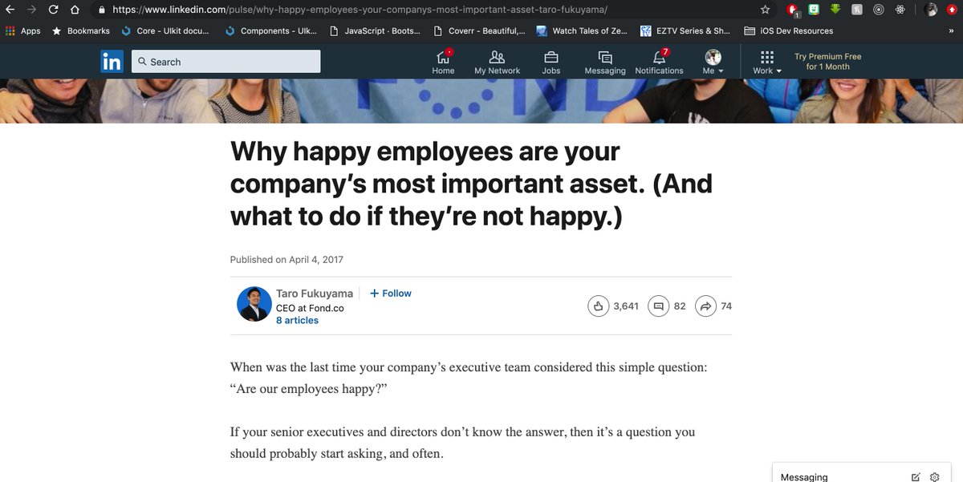The width and height of the screenshot is (963, 482).
Task: Open the Messaging page from the navbar
Action: (x=605, y=62)
